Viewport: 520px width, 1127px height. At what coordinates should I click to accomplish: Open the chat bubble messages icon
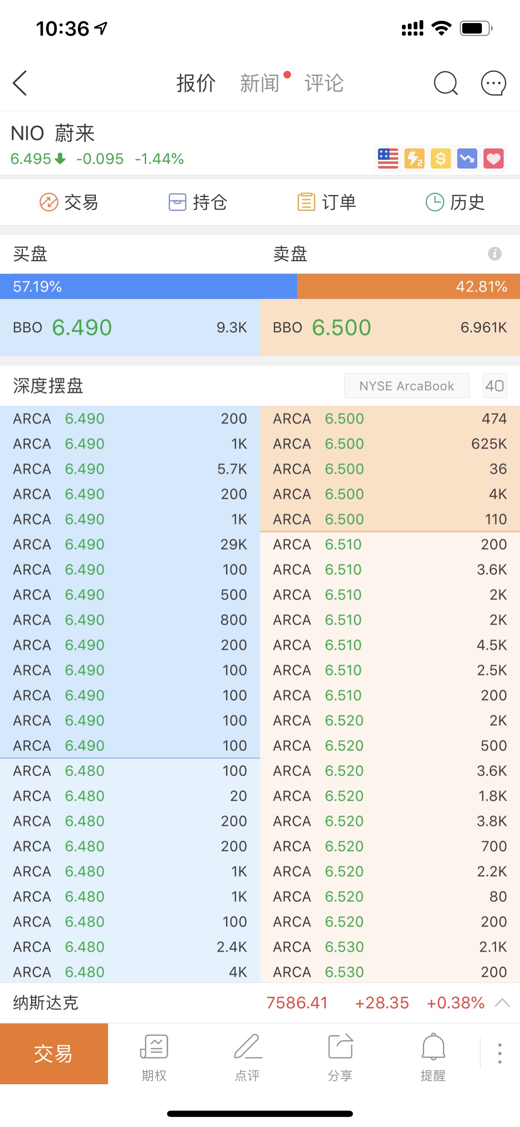(493, 83)
